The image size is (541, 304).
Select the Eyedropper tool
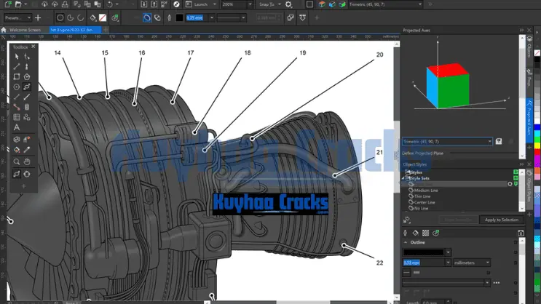click(28, 150)
